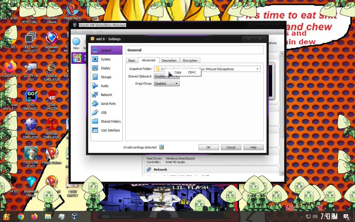Open the Network settings category

tap(106, 95)
